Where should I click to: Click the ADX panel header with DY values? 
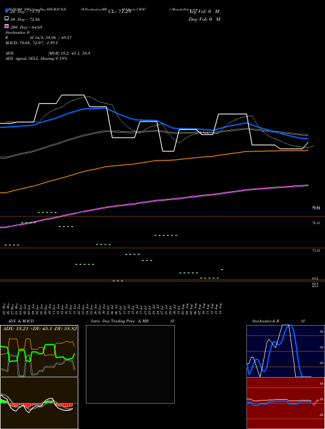pyautogui.click(x=40, y=328)
